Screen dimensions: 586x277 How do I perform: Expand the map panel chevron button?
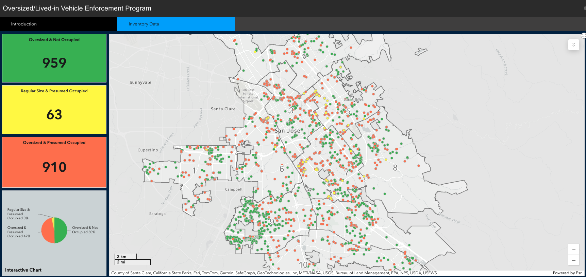pos(574,45)
